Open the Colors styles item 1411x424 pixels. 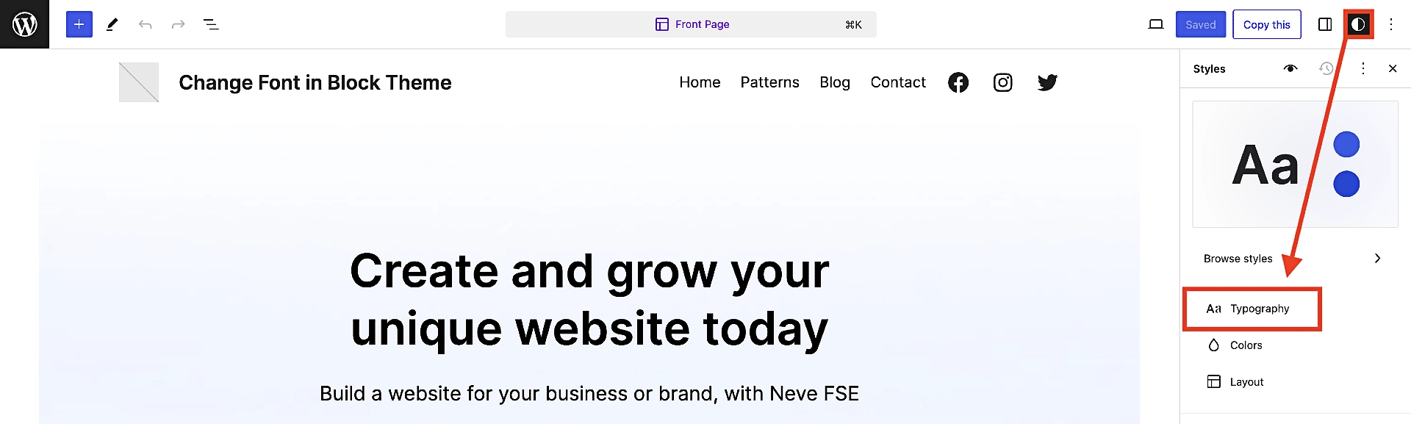(x=1246, y=345)
